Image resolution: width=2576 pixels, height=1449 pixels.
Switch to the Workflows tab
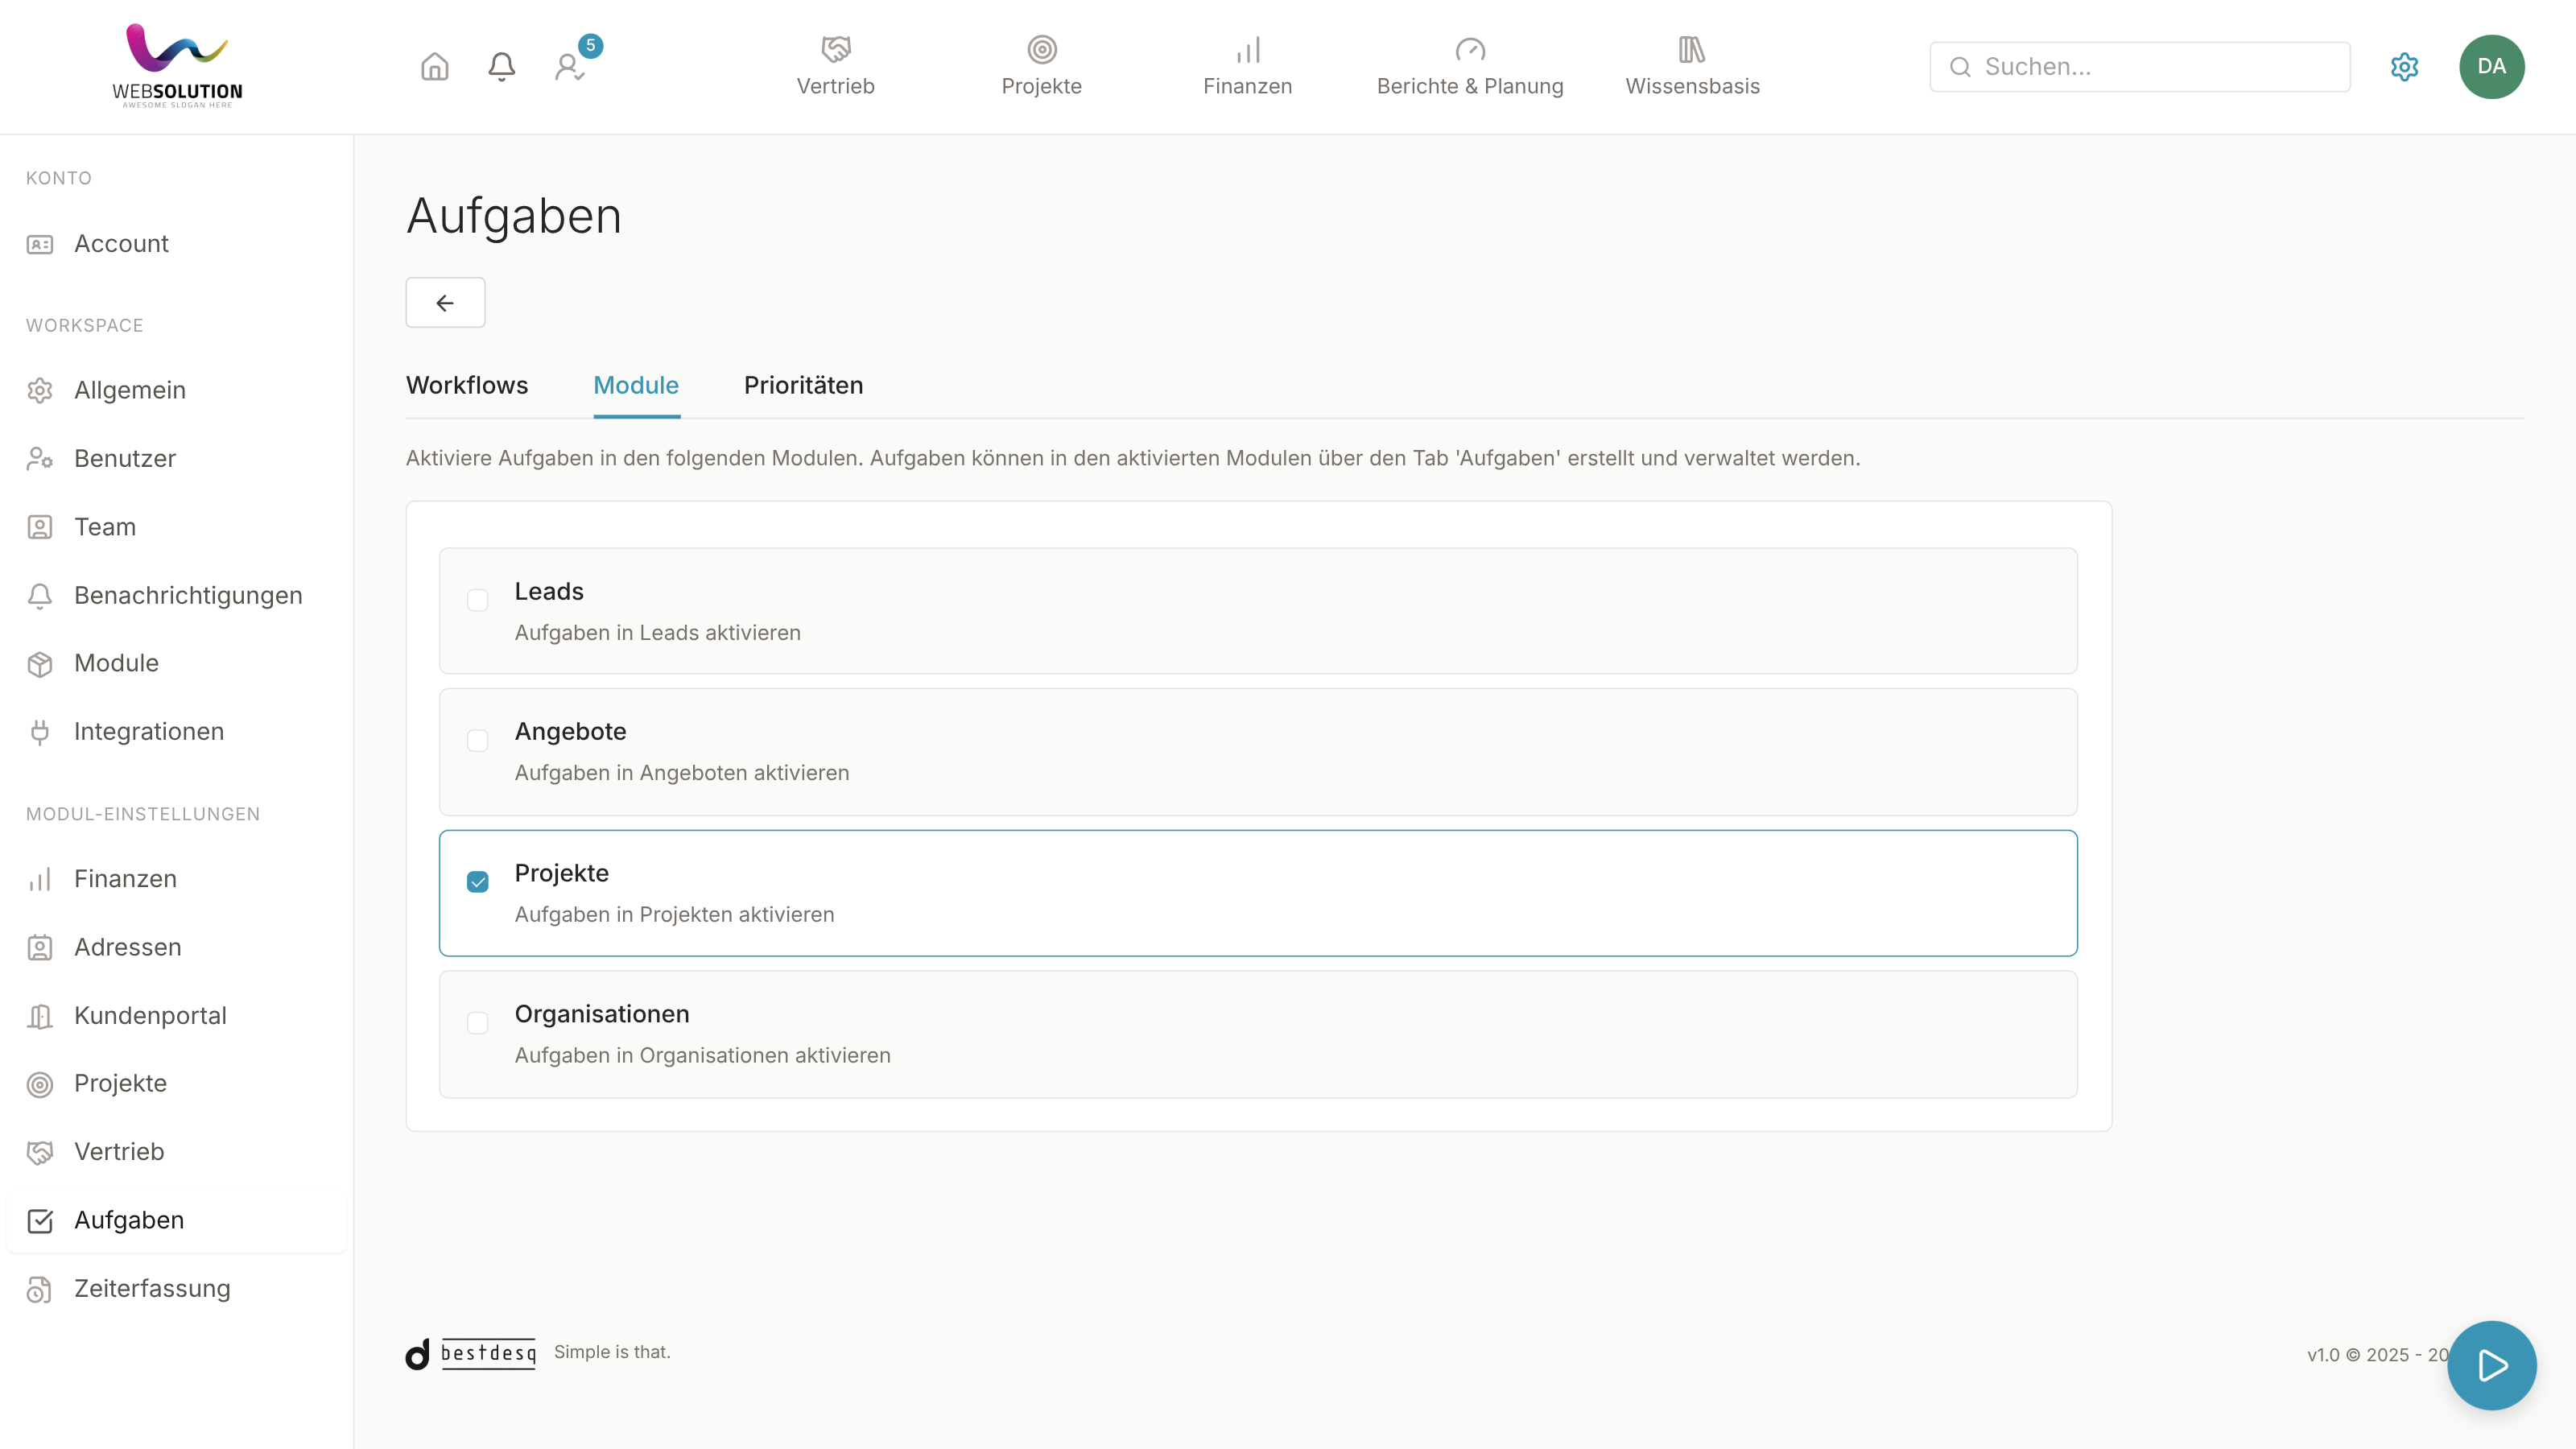coord(467,385)
